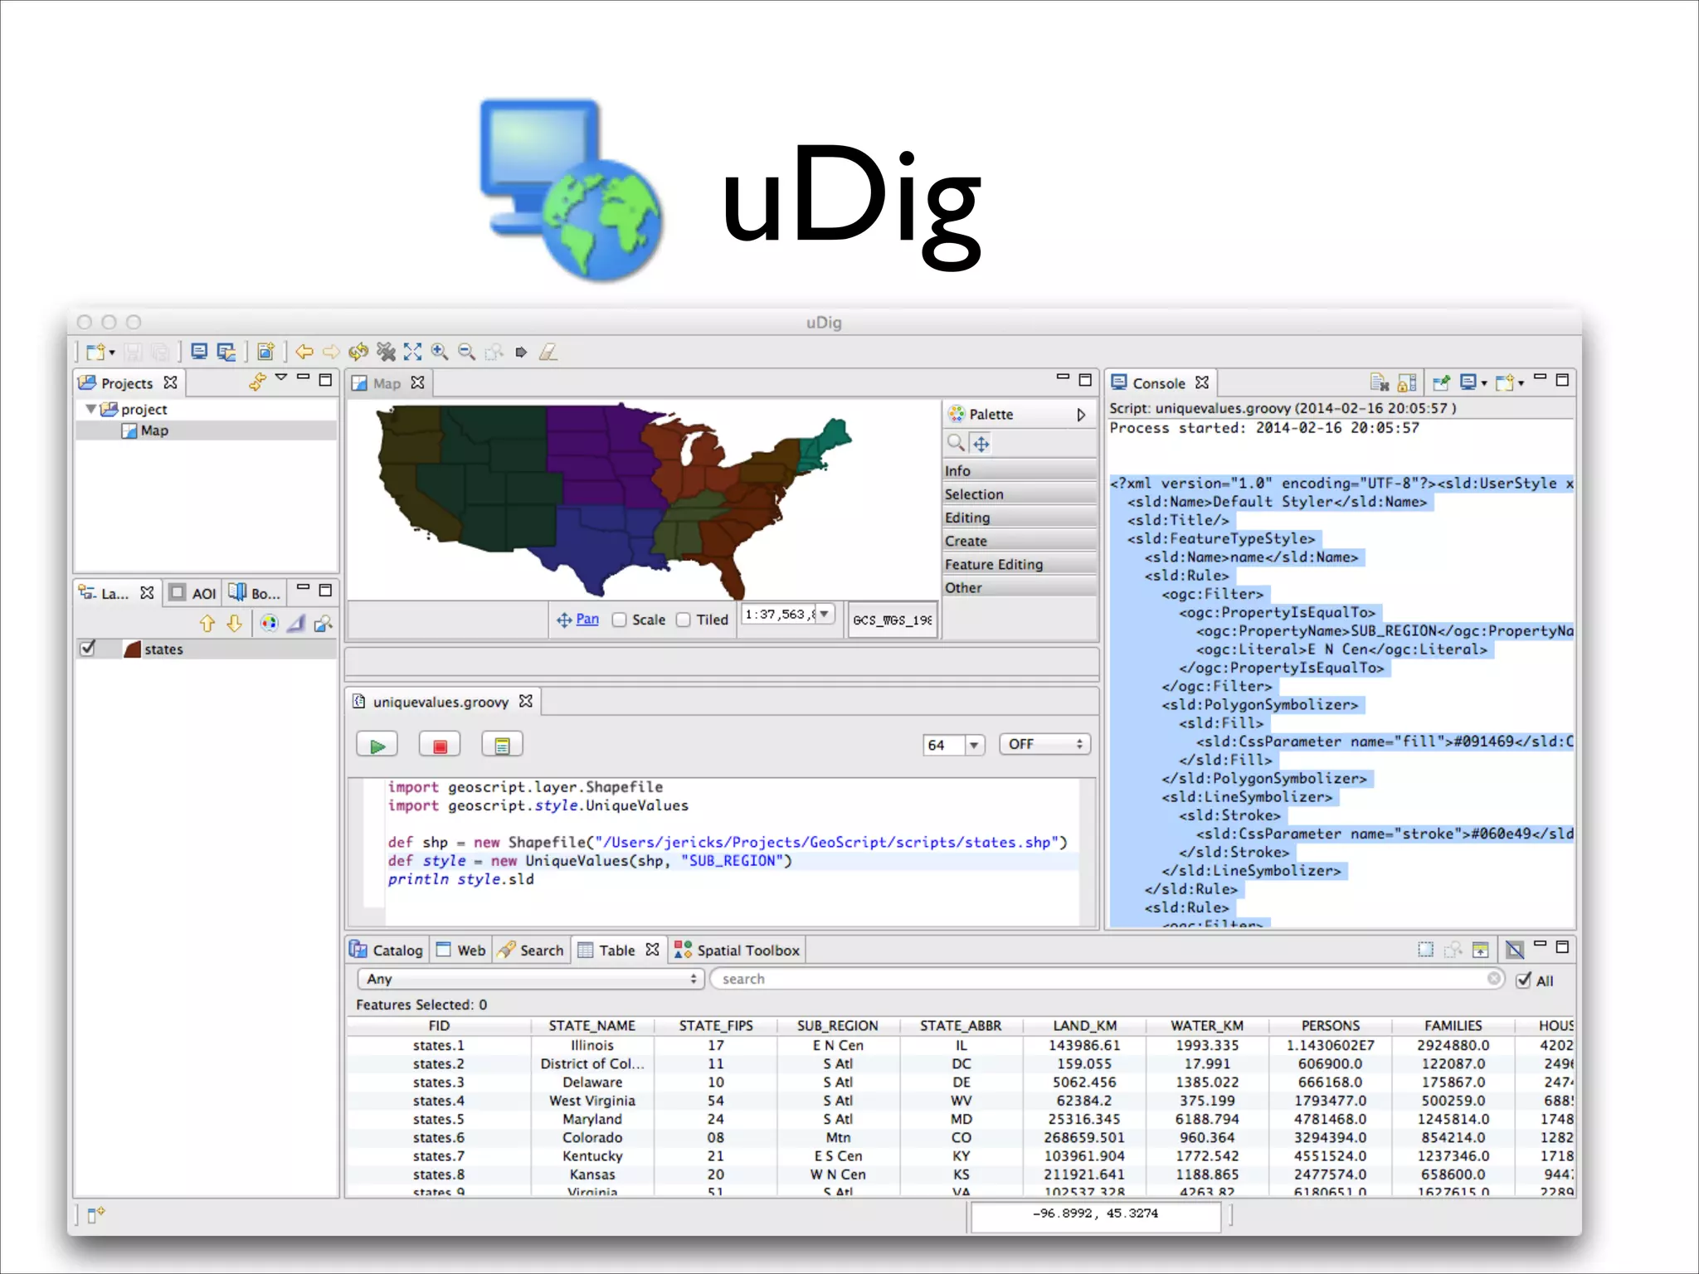Toggle the Tiled checkbox below the map

click(683, 620)
